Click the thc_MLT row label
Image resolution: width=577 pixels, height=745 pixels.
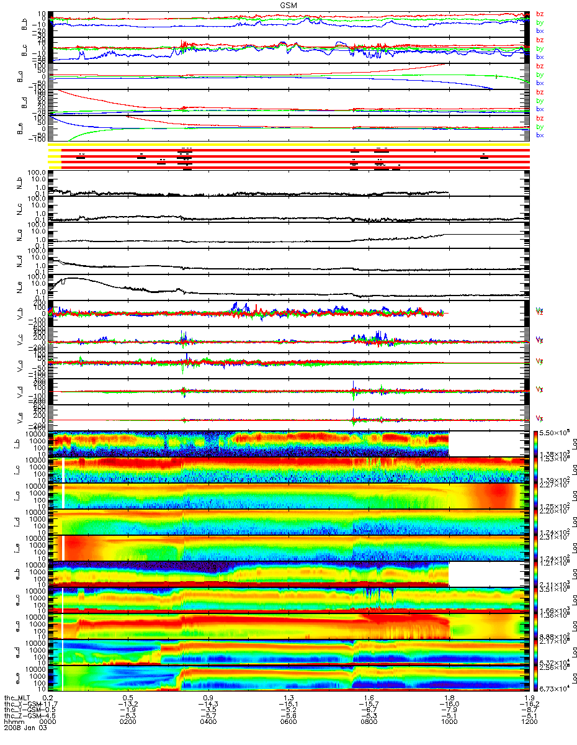[17, 698]
